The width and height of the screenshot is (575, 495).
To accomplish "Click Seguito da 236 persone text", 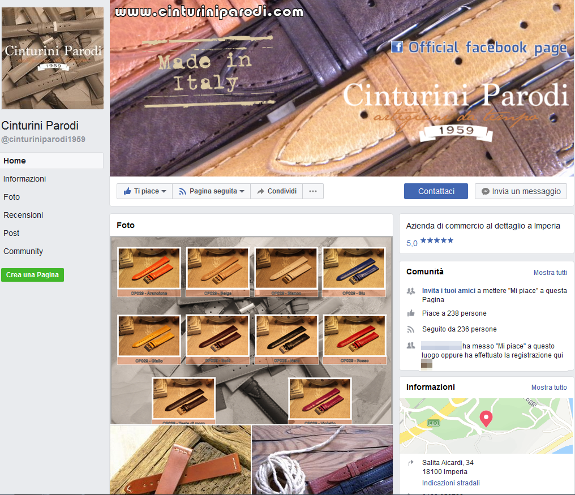I will pyautogui.click(x=459, y=329).
